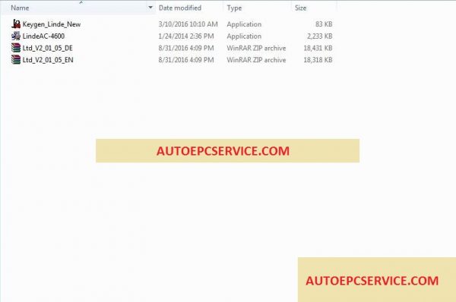
Task: Click the file name LindeAC-4600
Action: point(43,36)
